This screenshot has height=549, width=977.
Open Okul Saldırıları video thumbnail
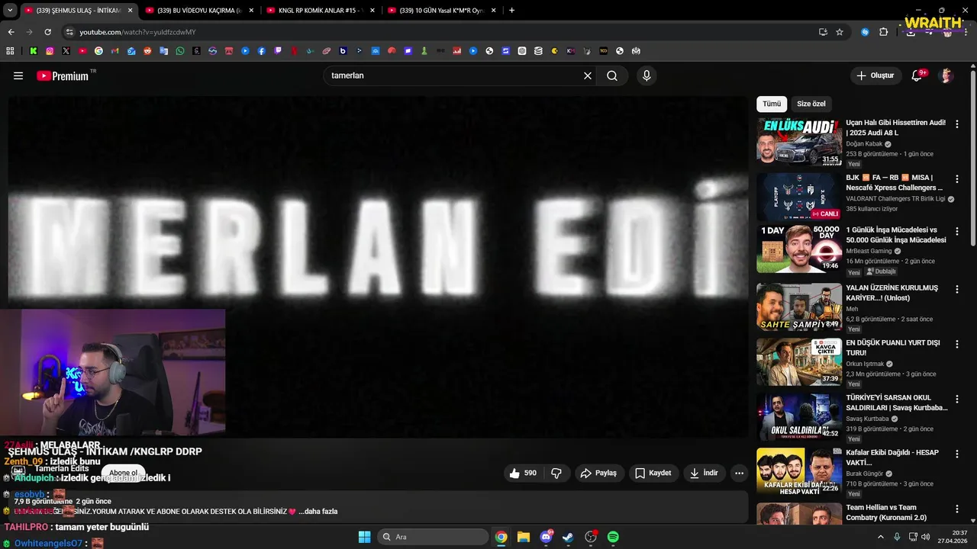point(798,416)
